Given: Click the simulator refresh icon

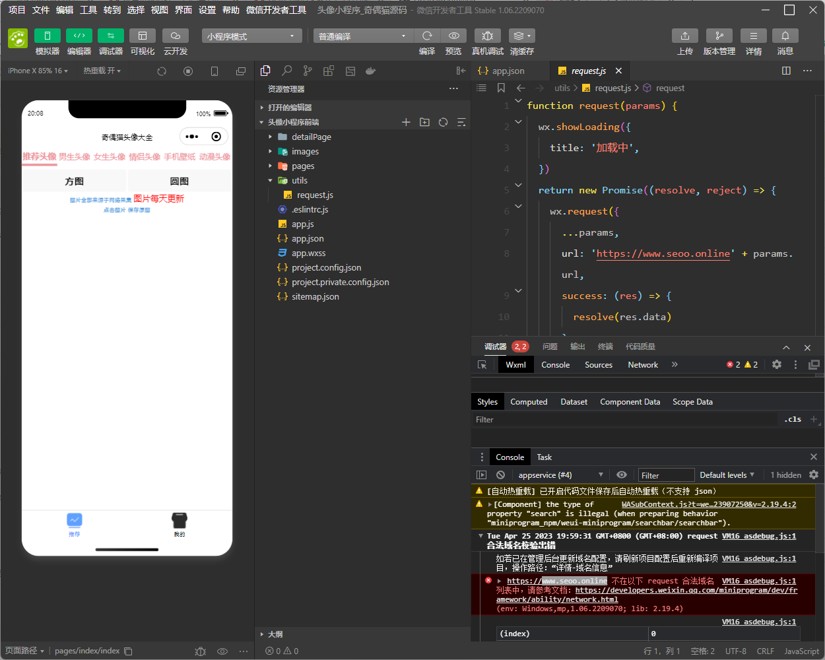Looking at the screenshot, I should click(162, 71).
